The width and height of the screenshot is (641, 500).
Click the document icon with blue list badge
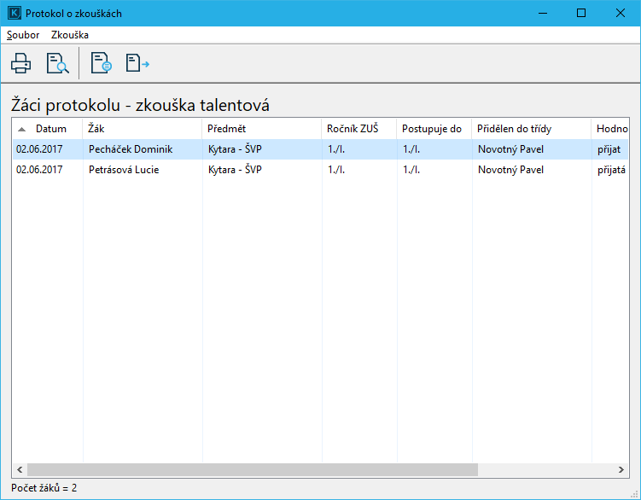102,63
